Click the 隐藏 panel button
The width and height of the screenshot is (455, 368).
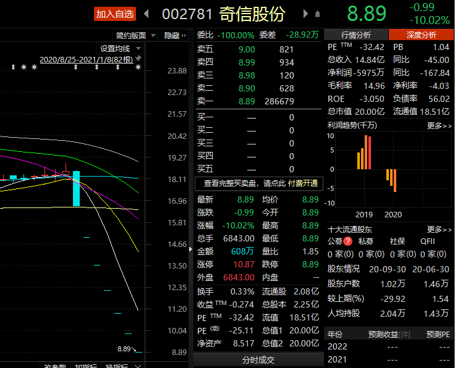click(x=175, y=35)
